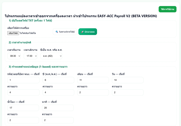Click the day start position field

[x=127, y=80]
